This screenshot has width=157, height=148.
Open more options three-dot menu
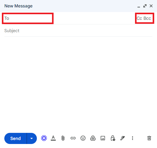click(x=133, y=138)
